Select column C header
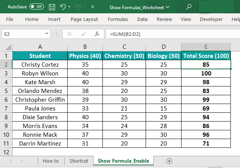Image resolution: width=240 pixels, height=168 pixels. point(124,47)
